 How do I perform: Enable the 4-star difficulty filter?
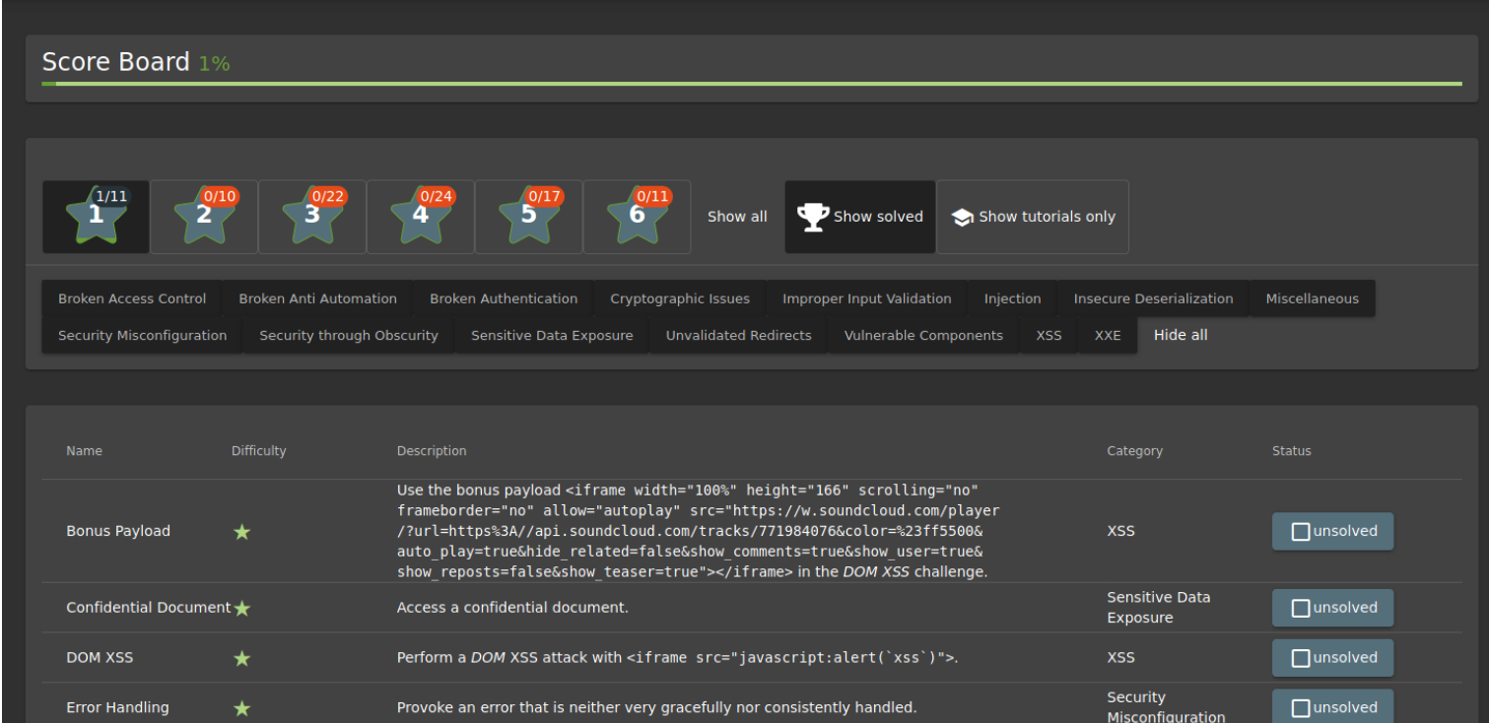coord(421,217)
